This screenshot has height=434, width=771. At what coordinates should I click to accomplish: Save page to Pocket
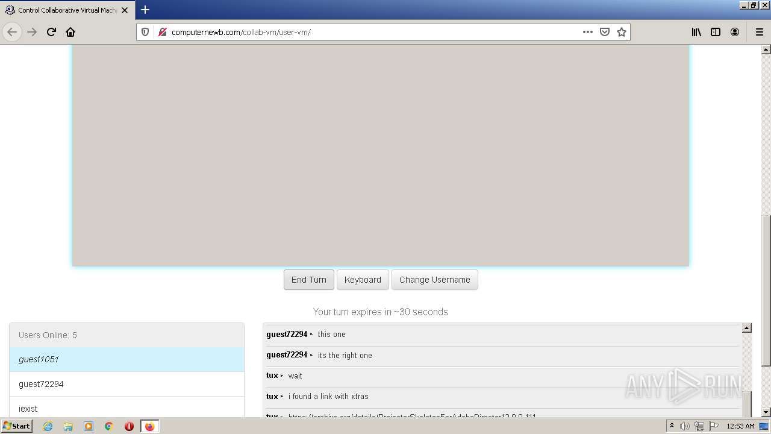pos(605,32)
